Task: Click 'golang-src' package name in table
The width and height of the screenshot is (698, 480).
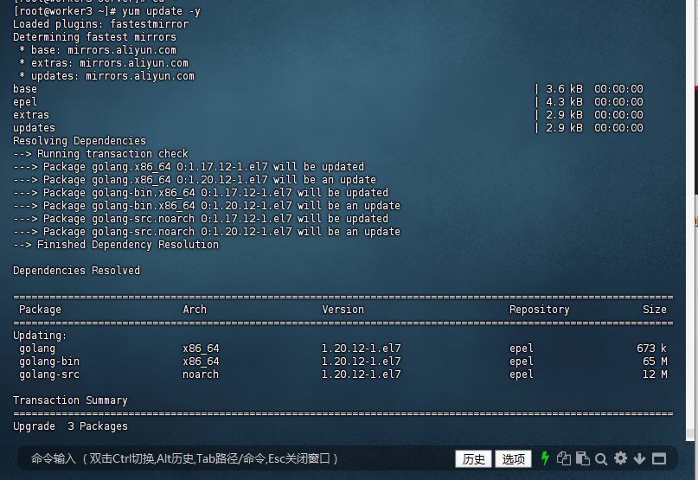Action: (x=49, y=374)
